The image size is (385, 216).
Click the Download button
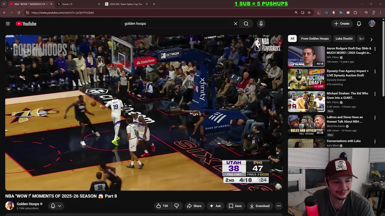[260, 206]
